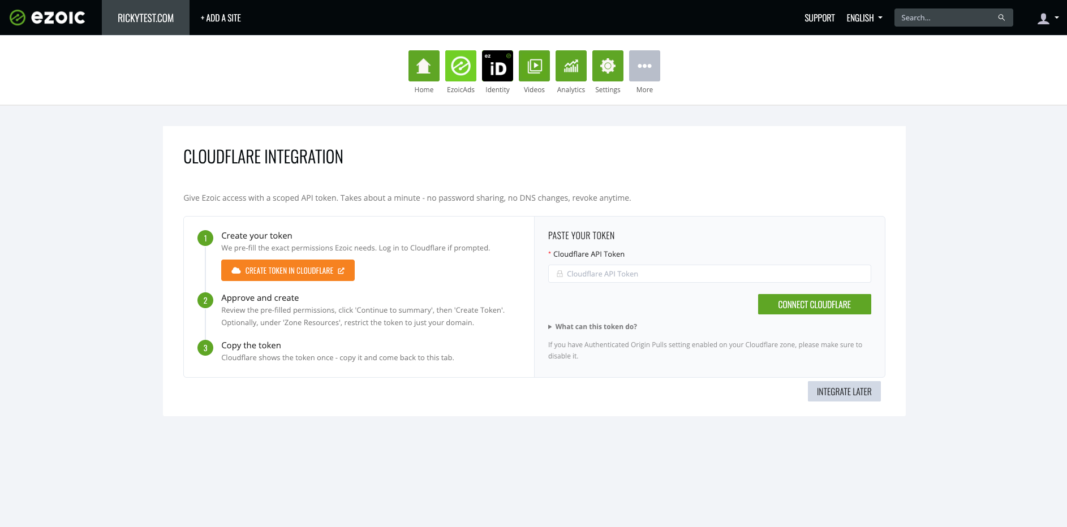Open the Settings gear icon
Screen dimensions: 1067x527
coord(608,66)
